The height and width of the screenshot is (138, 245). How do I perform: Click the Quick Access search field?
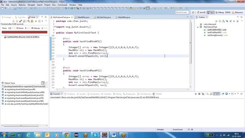(182, 12)
